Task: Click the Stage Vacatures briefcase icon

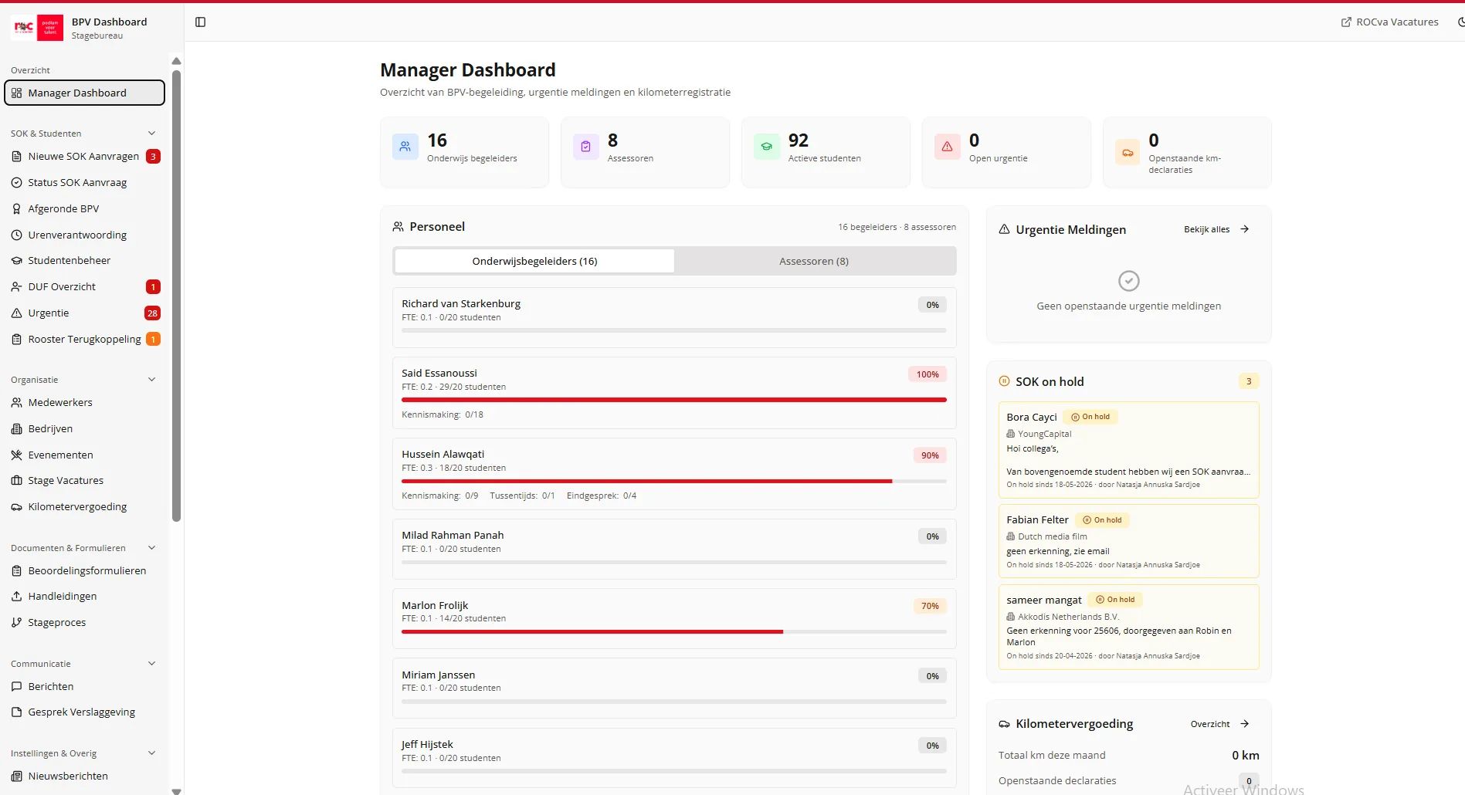Action: pos(16,481)
